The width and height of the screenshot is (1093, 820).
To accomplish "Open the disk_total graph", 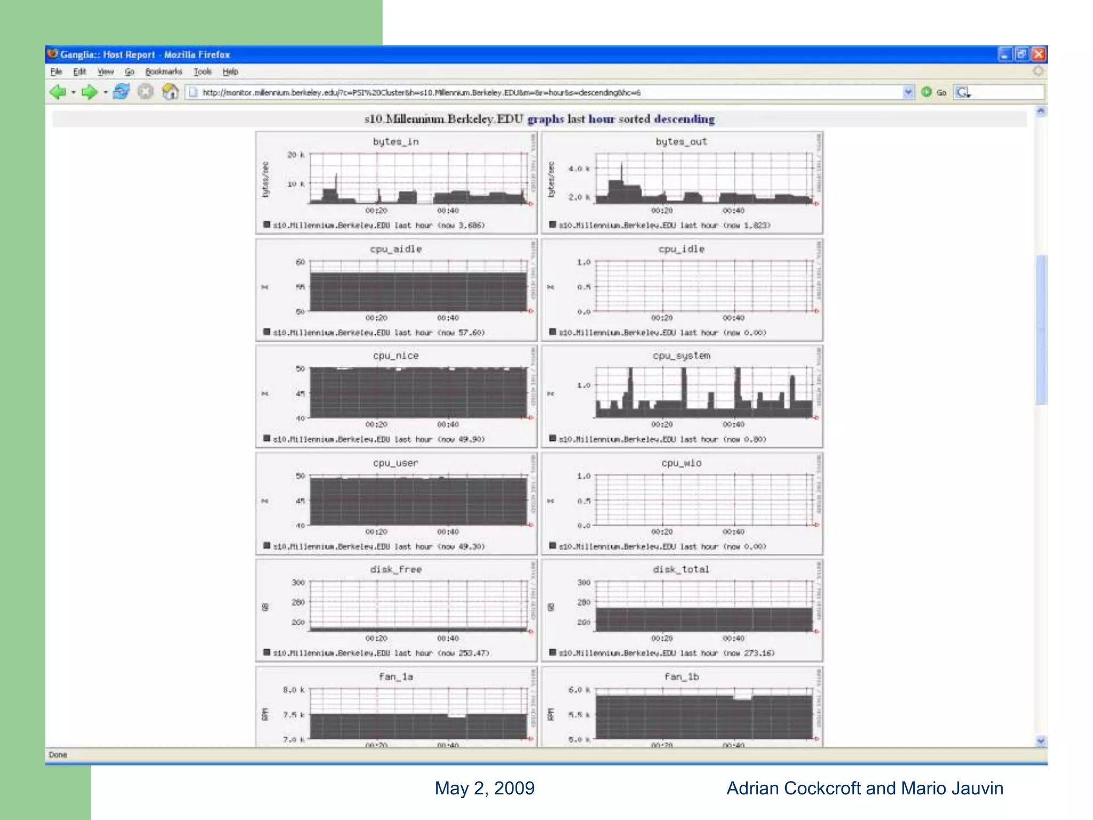I will click(682, 611).
